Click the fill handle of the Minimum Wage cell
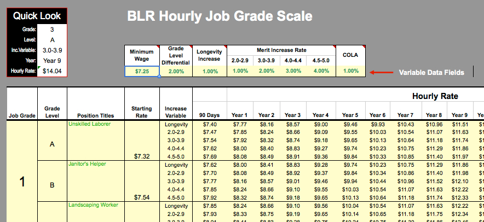 pos(159,76)
